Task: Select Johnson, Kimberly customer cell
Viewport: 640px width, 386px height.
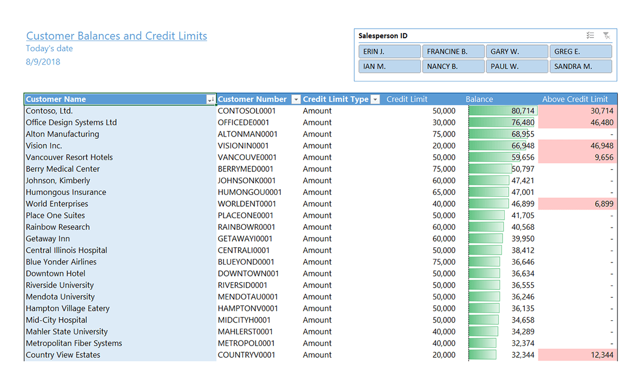Action: [120, 180]
